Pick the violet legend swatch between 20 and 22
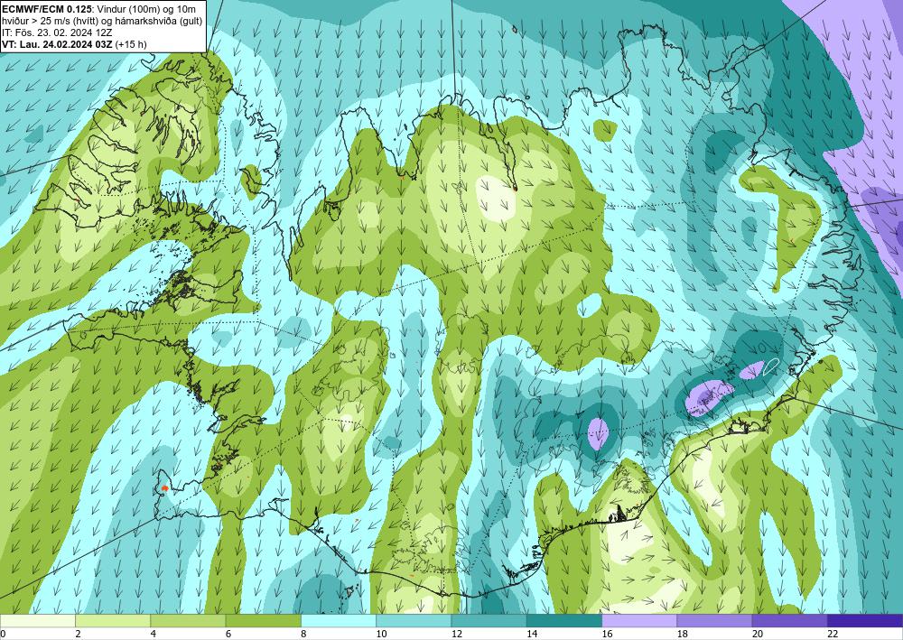This screenshot has width=903, height=640. 789,620
